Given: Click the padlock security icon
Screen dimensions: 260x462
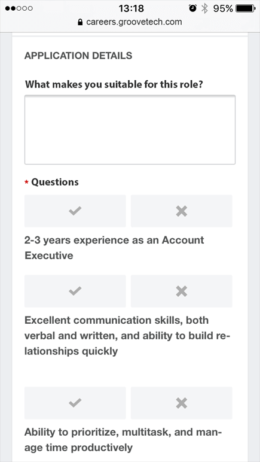Looking at the screenshot, I should point(80,22).
